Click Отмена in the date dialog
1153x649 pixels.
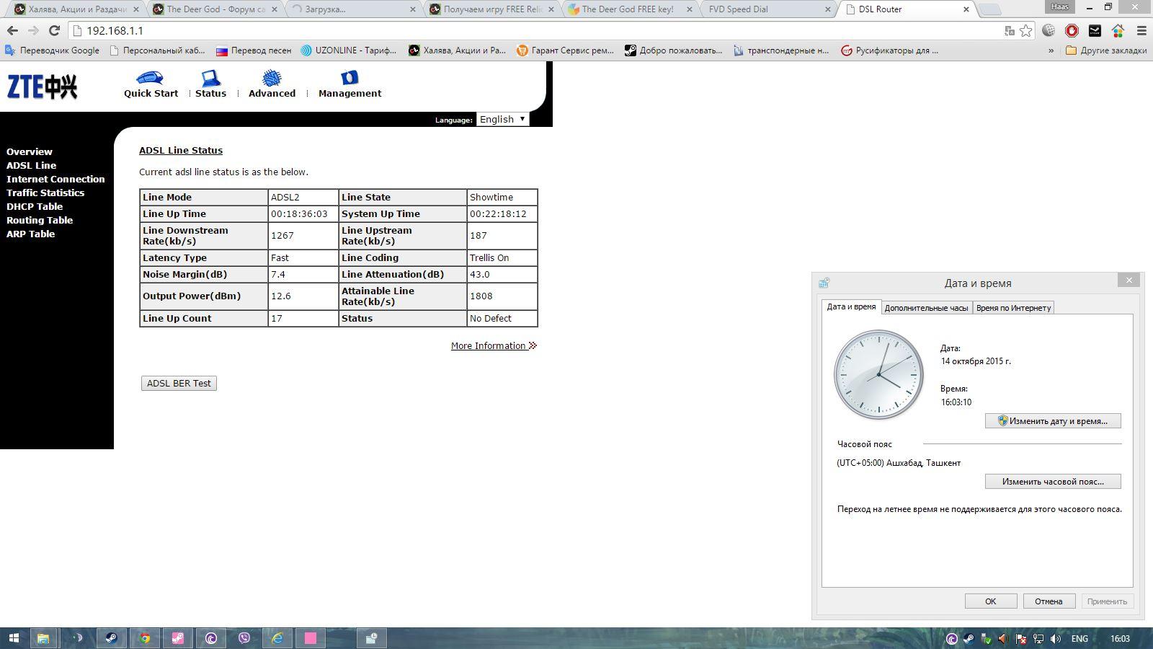pos(1049,601)
